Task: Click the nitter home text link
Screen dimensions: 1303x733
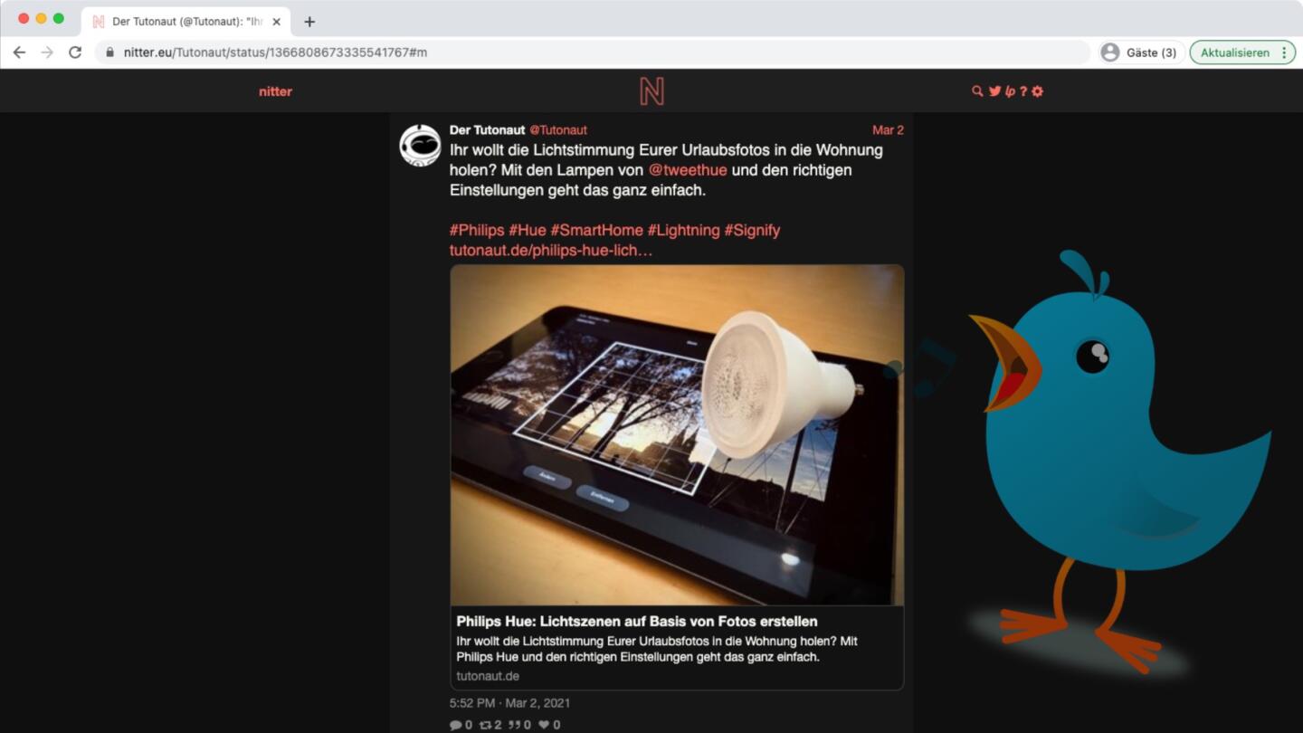Action: pos(275,91)
